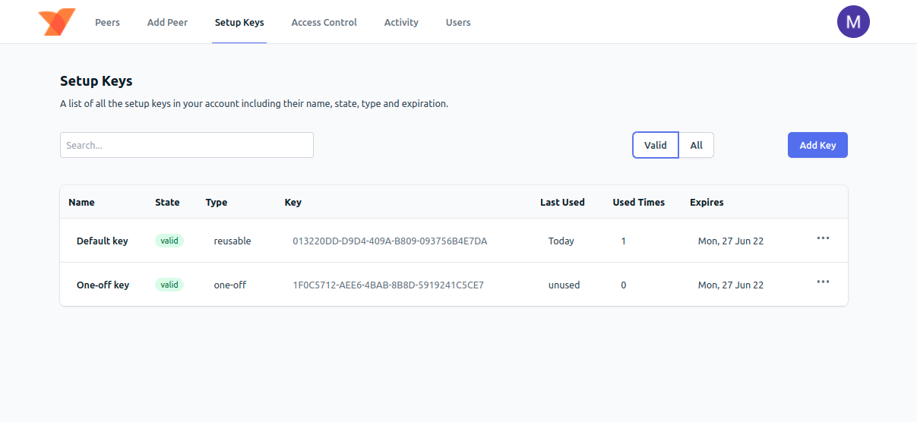Select the Setup Keys tab

[239, 22]
